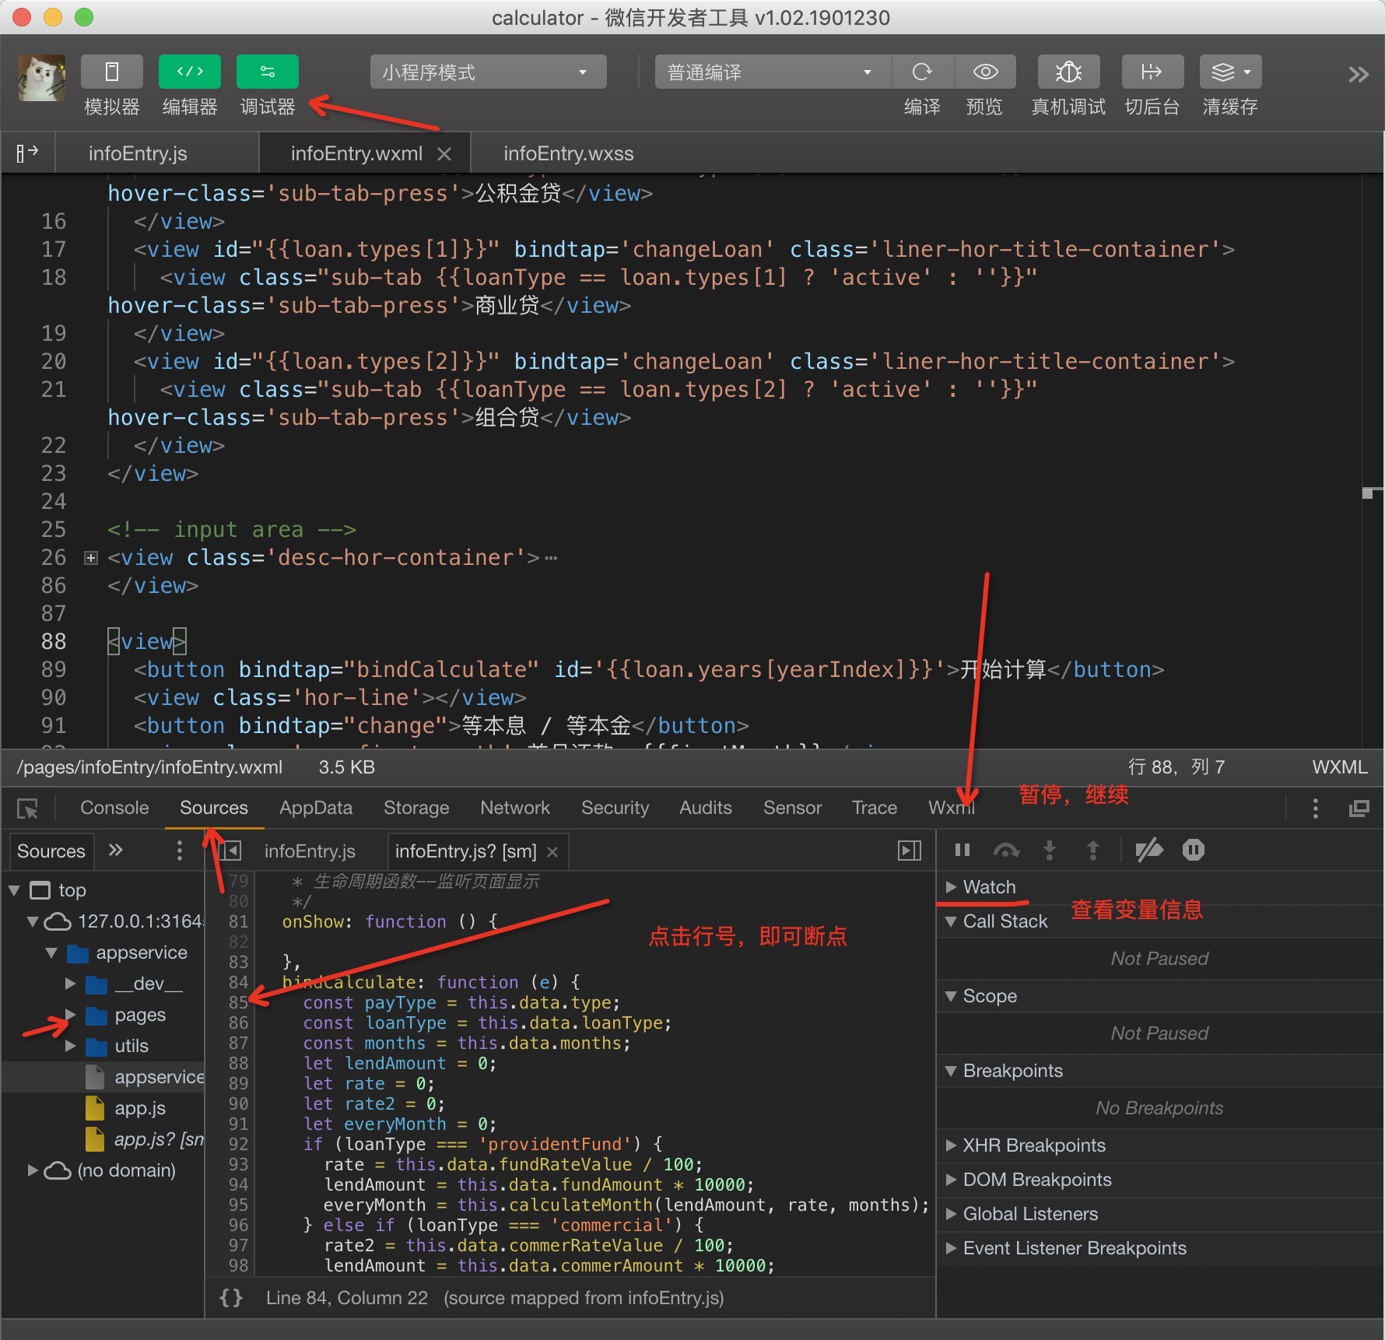1385x1340 pixels.
Task: Show more navigator tabs chevron
Action: pyautogui.click(x=115, y=850)
